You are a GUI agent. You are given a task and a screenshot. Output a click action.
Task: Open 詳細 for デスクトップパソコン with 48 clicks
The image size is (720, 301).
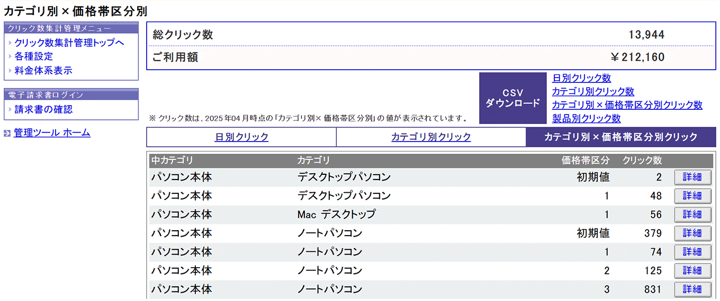click(692, 196)
